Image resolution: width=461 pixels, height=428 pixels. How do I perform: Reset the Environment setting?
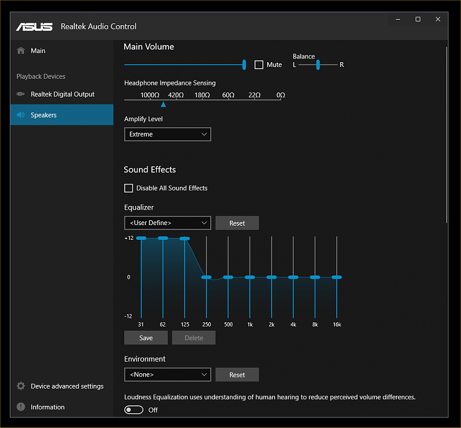click(237, 374)
